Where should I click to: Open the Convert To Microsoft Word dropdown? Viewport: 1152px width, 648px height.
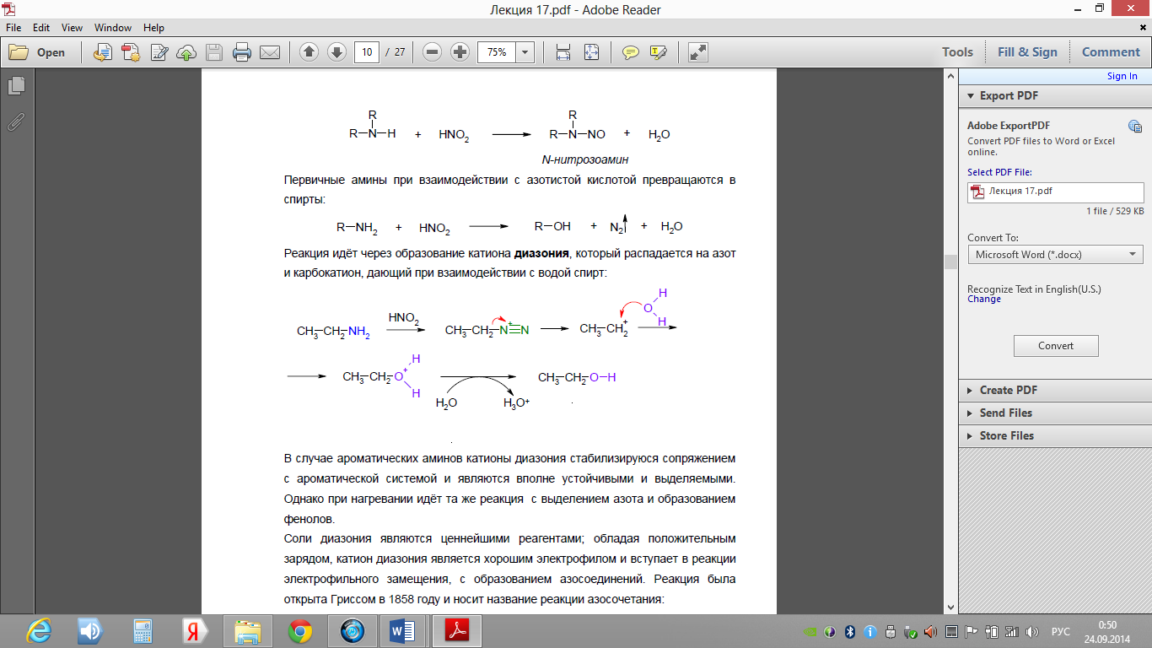tap(1055, 254)
